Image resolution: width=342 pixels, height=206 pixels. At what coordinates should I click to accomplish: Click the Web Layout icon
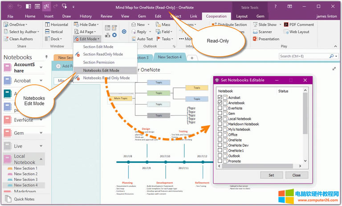tap(286, 32)
